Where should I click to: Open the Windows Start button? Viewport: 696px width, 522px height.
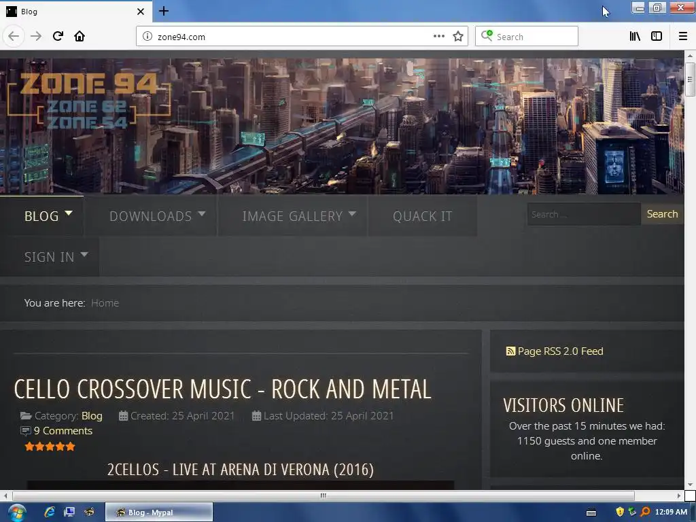(16, 512)
